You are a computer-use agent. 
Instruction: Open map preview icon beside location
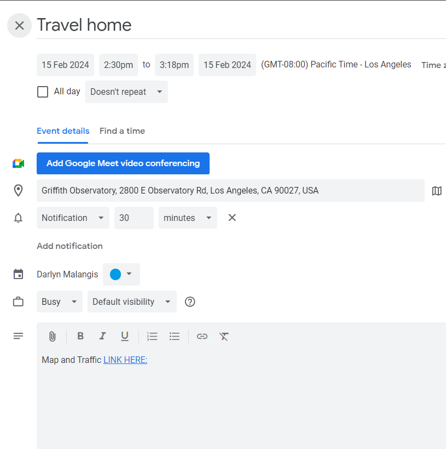437,191
